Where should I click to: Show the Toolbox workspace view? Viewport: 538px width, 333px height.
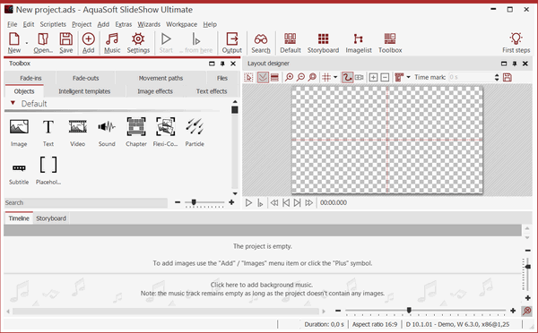click(390, 43)
